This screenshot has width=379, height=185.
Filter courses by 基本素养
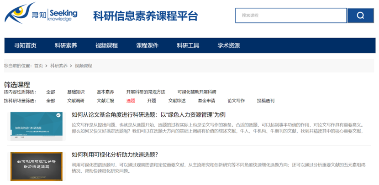click(x=105, y=92)
